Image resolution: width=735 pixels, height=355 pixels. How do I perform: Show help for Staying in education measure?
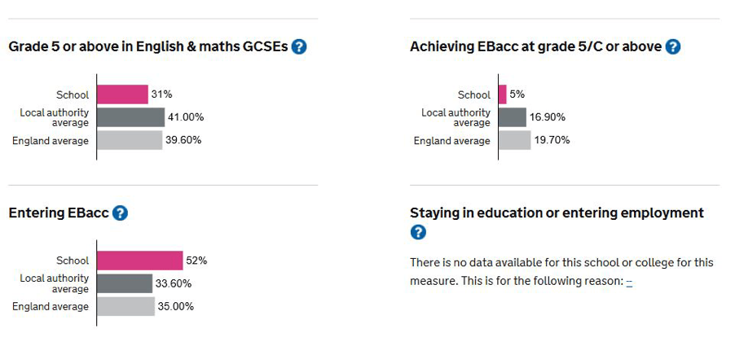click(x=418, y=232)
